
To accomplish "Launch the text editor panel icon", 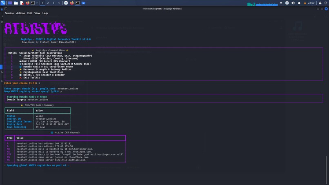I will (22, 3).
